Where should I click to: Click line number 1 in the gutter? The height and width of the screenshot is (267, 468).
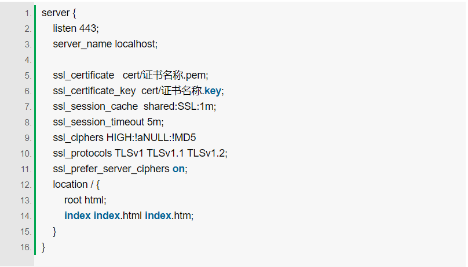tap(28, 13)
